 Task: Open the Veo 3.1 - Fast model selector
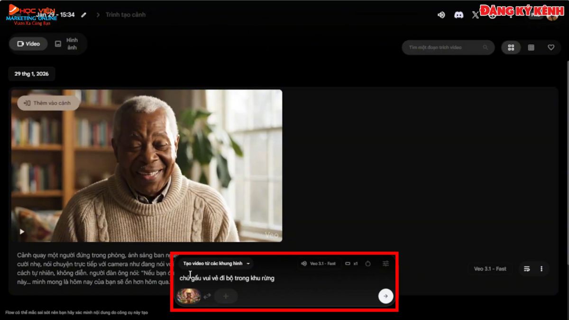[x=319, y=264]
